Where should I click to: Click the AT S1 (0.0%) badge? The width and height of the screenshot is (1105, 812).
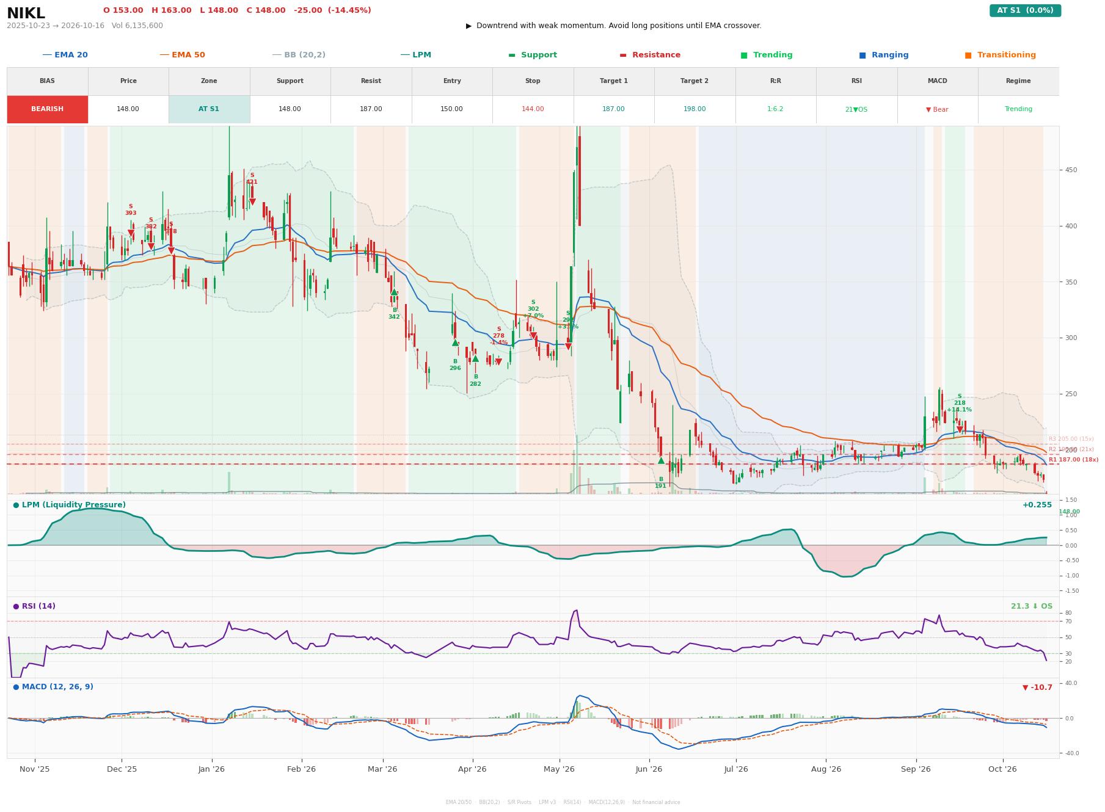click(x=1025, y=10)
